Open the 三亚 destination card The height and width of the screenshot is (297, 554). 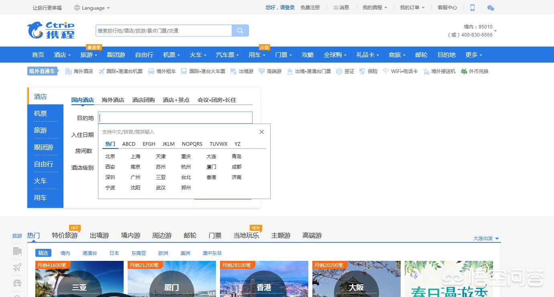(x=79, y=279)
